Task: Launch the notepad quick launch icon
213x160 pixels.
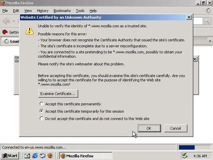Action: (x=27, y=156)
